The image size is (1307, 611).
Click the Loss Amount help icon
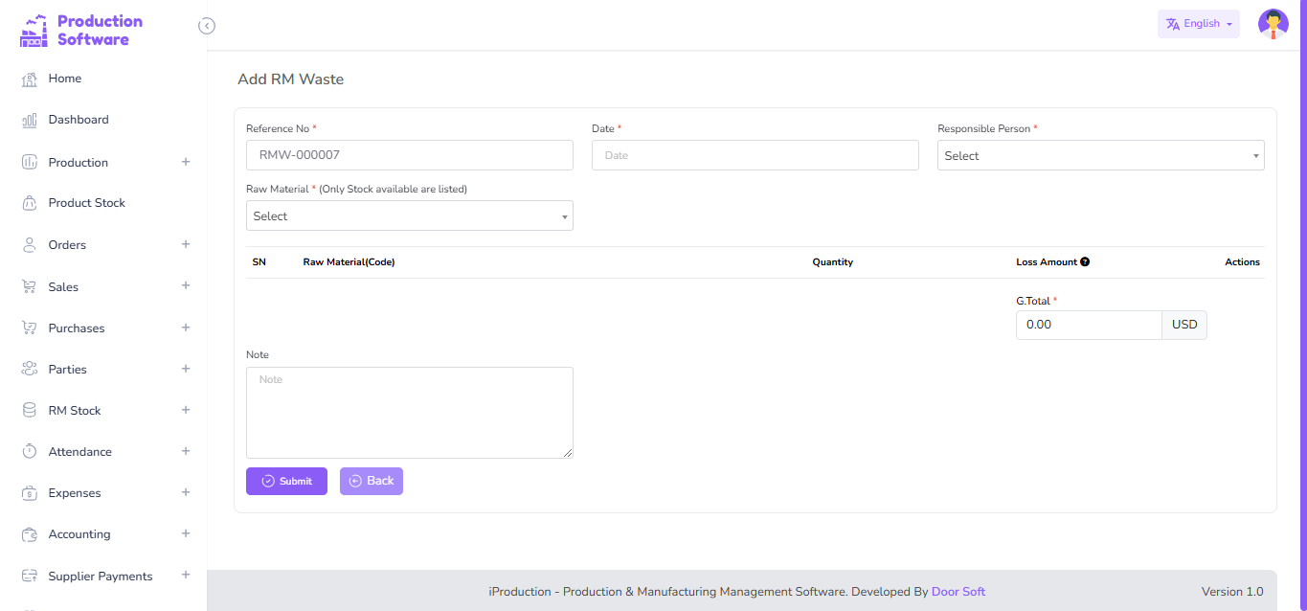tap(1085, 262)
